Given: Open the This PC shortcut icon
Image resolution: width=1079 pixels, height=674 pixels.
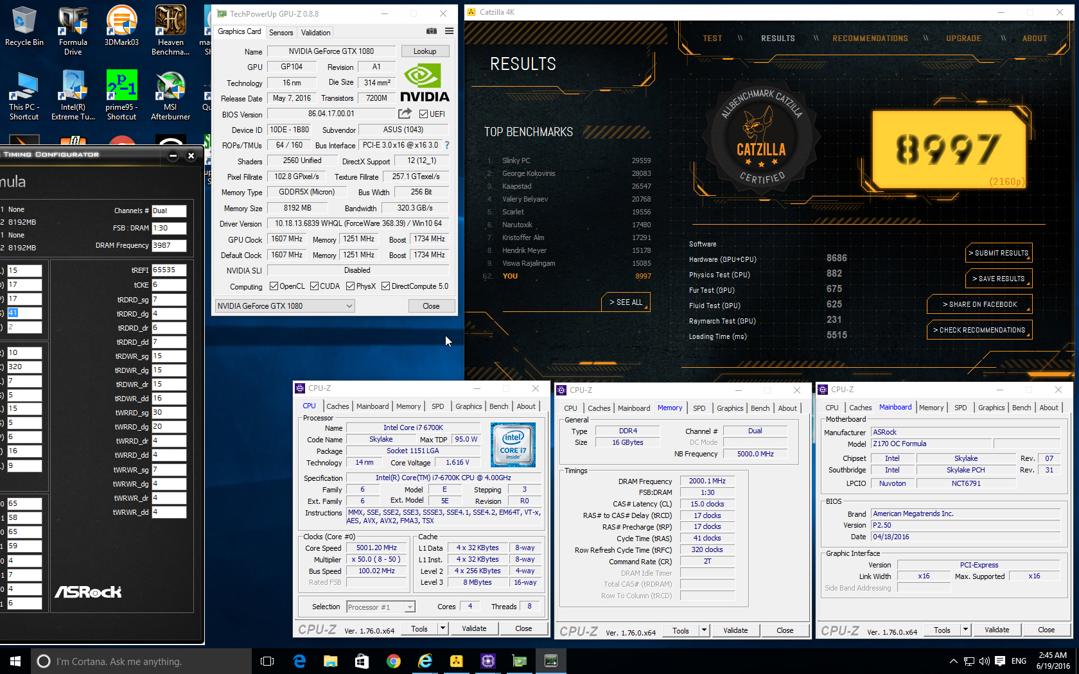Looking at the screenshot, I should pyautogui.click(x=24, y=95).
